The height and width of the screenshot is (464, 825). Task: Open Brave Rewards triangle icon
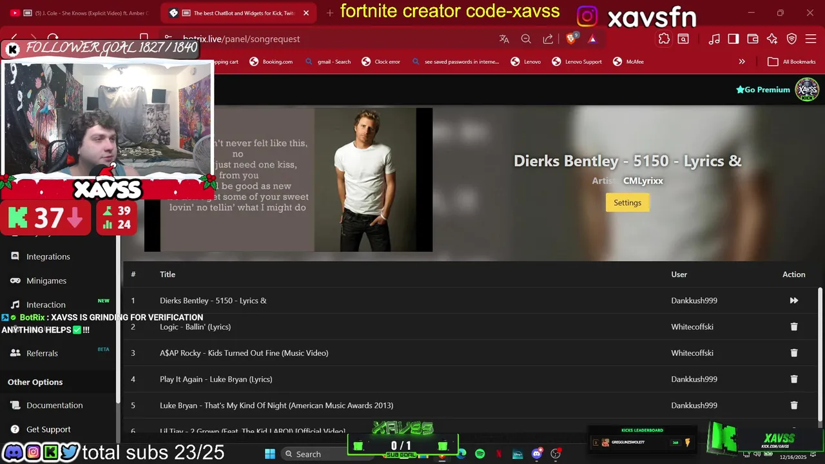592,39
